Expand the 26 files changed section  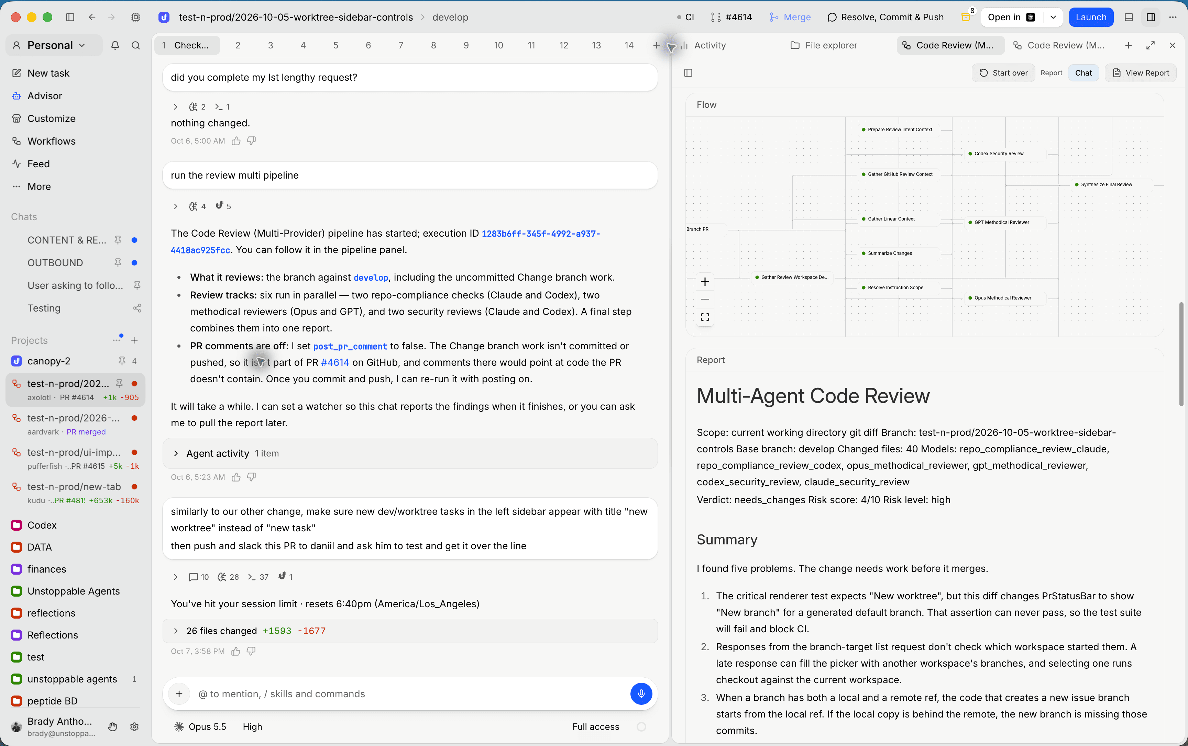(410, 631)
